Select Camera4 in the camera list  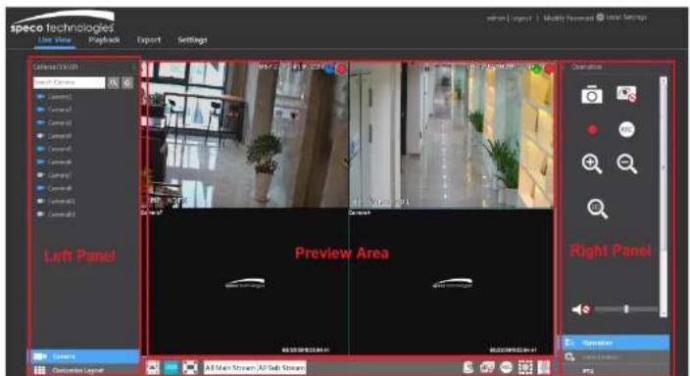point(55,136)
